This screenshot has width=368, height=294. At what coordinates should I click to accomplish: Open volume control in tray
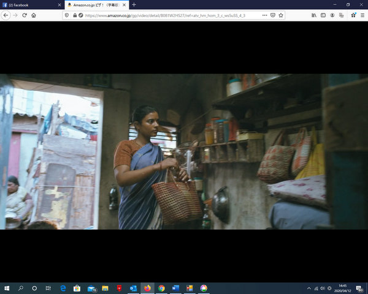323,288
